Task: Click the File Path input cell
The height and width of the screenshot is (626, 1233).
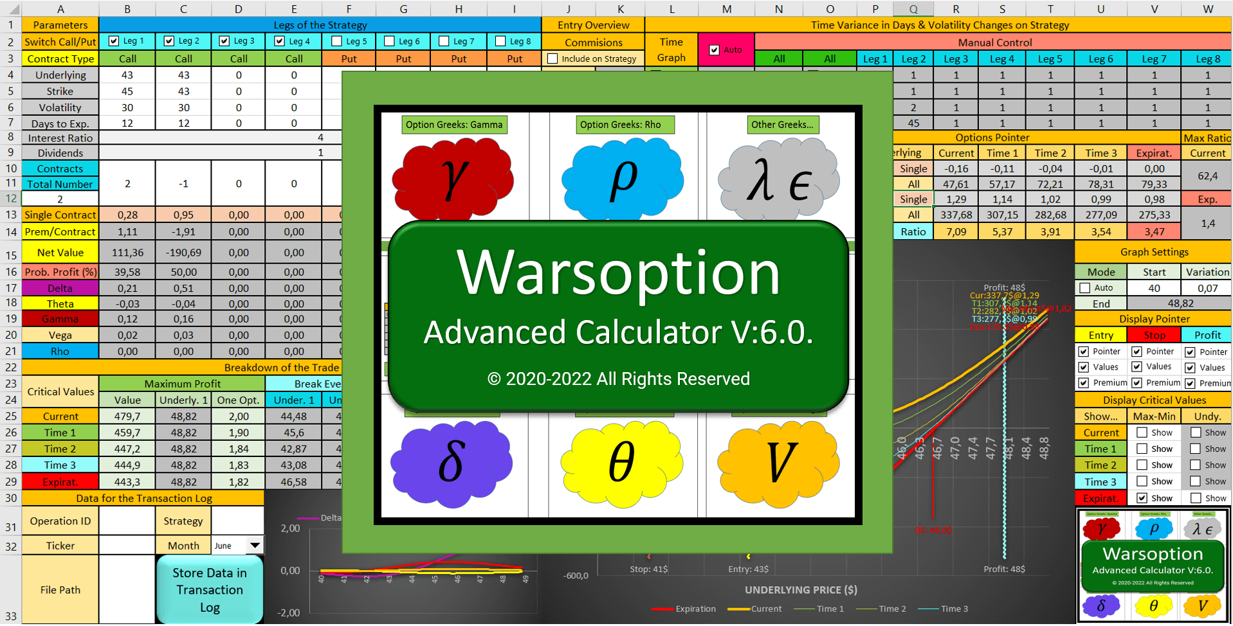Action: tap(127, 589)
